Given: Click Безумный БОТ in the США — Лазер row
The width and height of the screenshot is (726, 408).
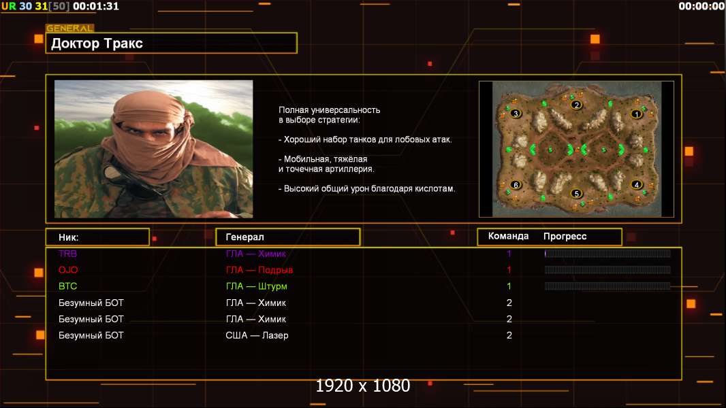Looking at the screenshot, I should [x=91, y=335].
